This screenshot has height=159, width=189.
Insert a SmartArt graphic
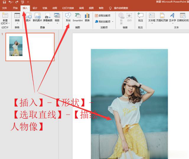click(78, 17)
